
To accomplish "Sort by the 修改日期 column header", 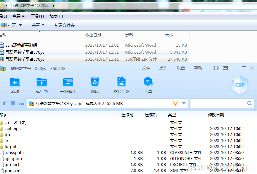I will (x=216, y=115).
